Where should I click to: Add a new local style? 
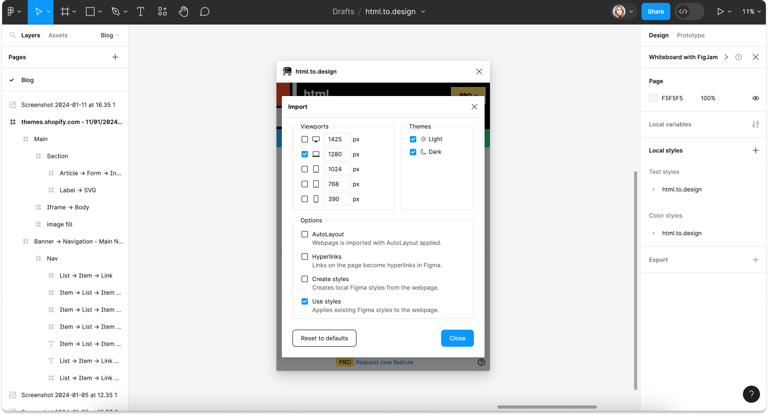pos(756,150)
